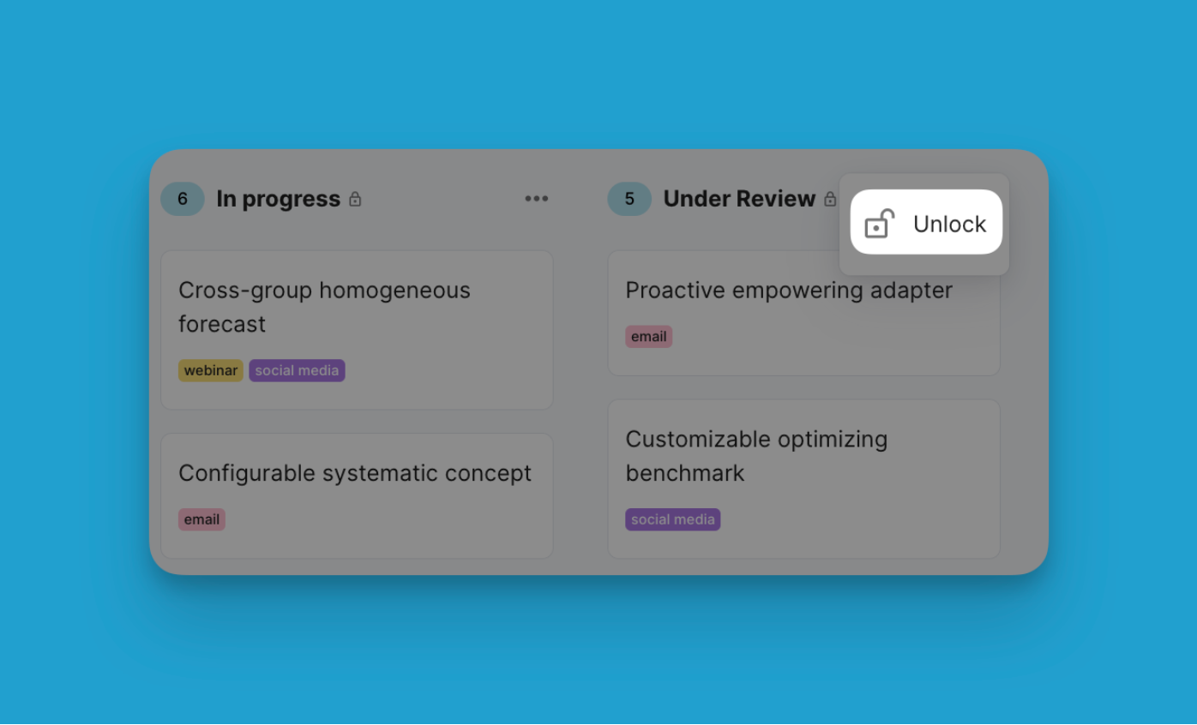Click social media tag on Cross-group card
1197x725 pixels.
pos(297,371)
